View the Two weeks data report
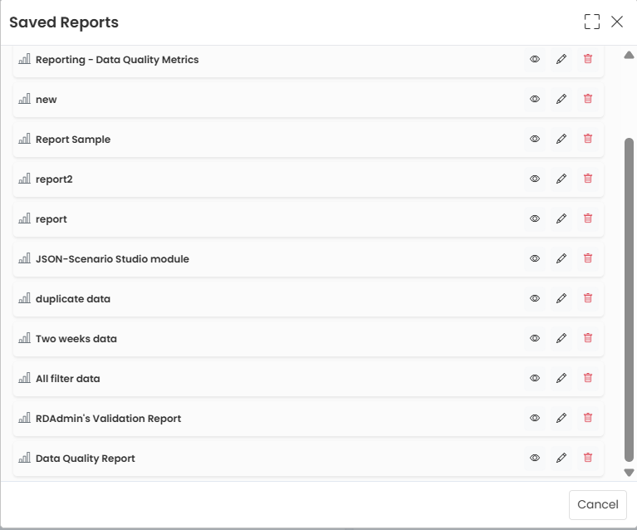The width and height of the screenshot is (637, 530). [x=535, y=338]
